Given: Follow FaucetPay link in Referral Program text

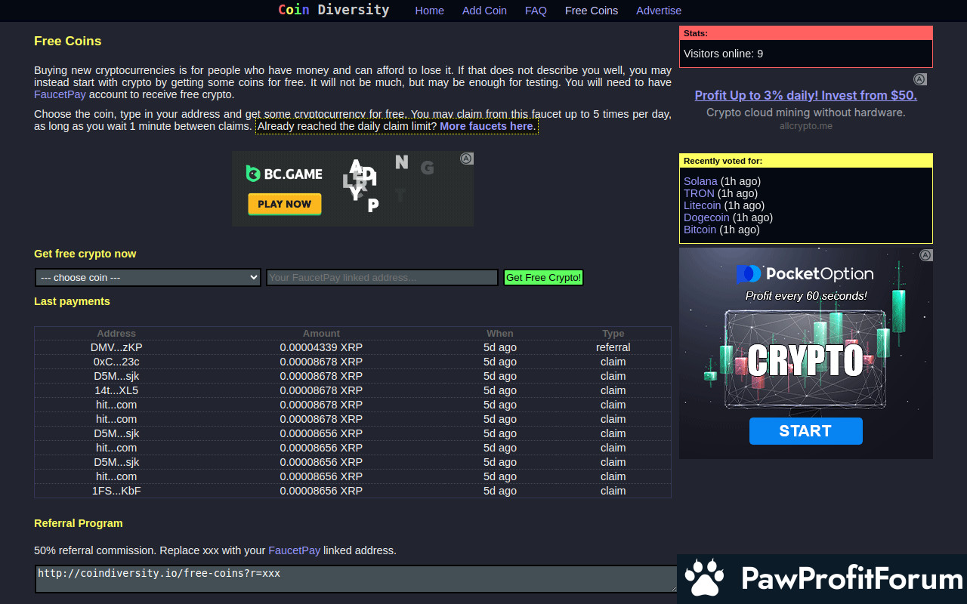Looking at the screenshot, I should click(x=294, y=550).
